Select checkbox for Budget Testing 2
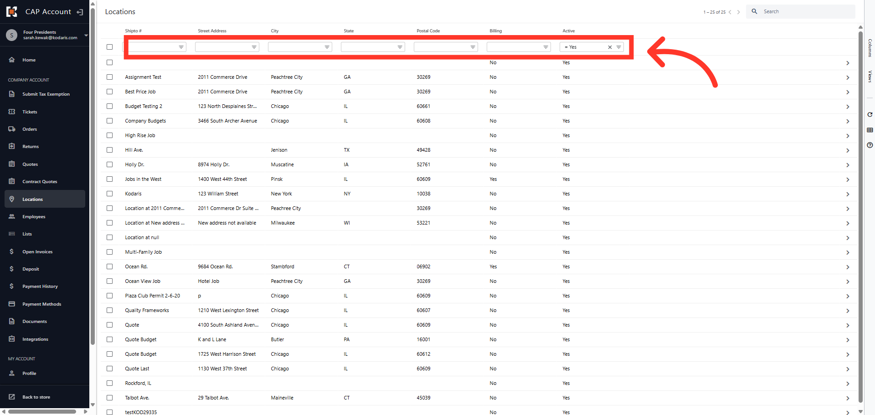Viewport: 875px width, 415px height. [109, 106]
